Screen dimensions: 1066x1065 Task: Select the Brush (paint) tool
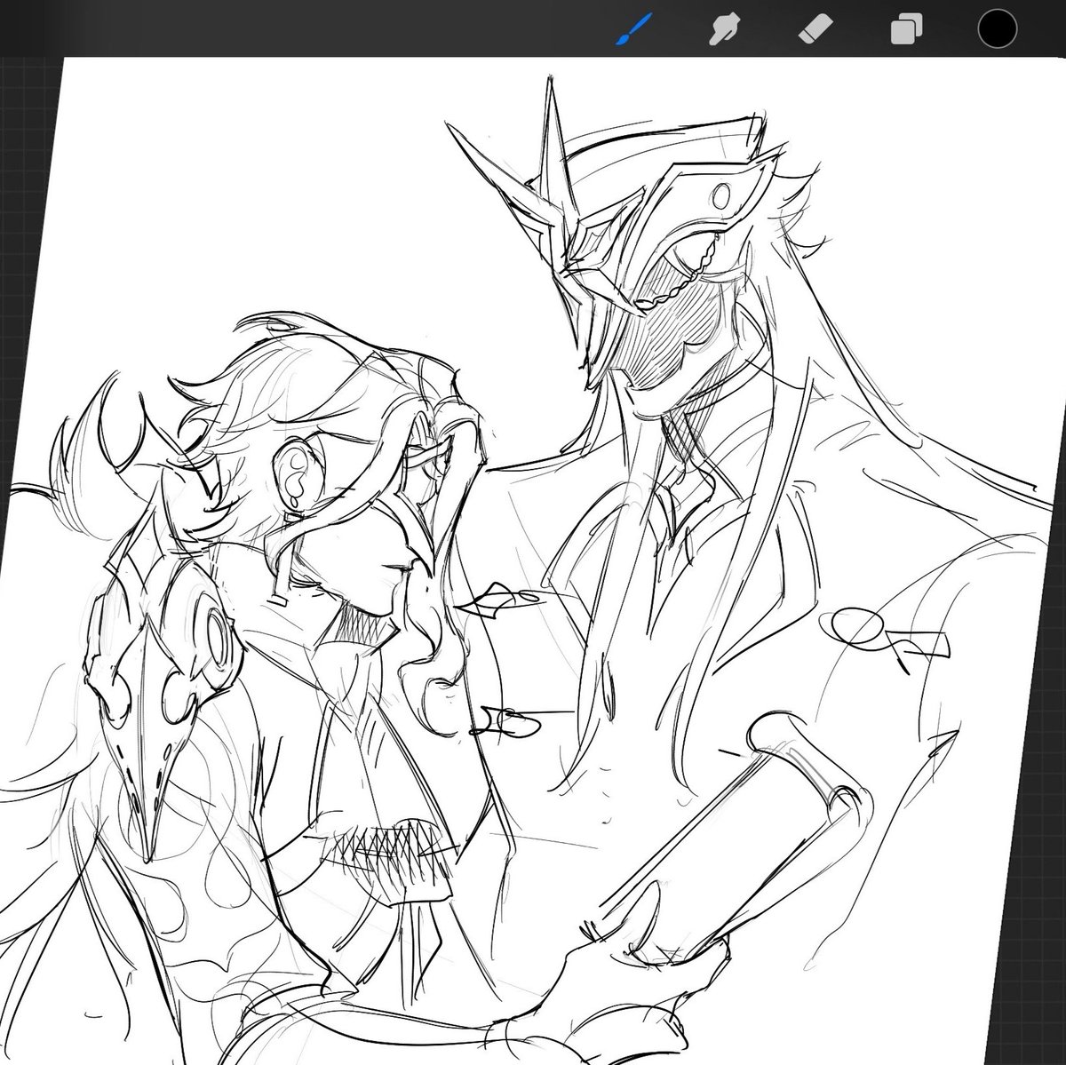click(636, 29)
